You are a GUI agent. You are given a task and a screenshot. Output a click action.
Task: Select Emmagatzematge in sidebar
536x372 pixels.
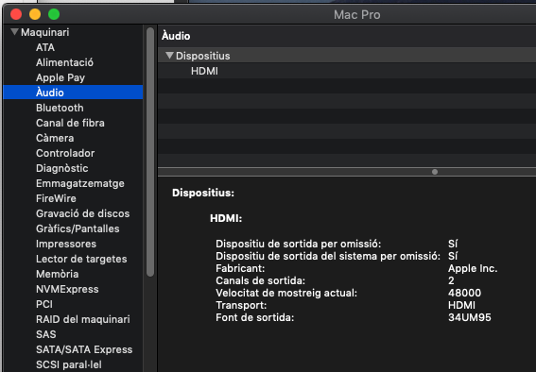click(x=80, y=183)
